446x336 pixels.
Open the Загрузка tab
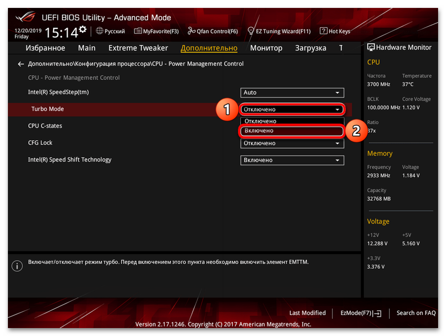click(x=310, y=48)
